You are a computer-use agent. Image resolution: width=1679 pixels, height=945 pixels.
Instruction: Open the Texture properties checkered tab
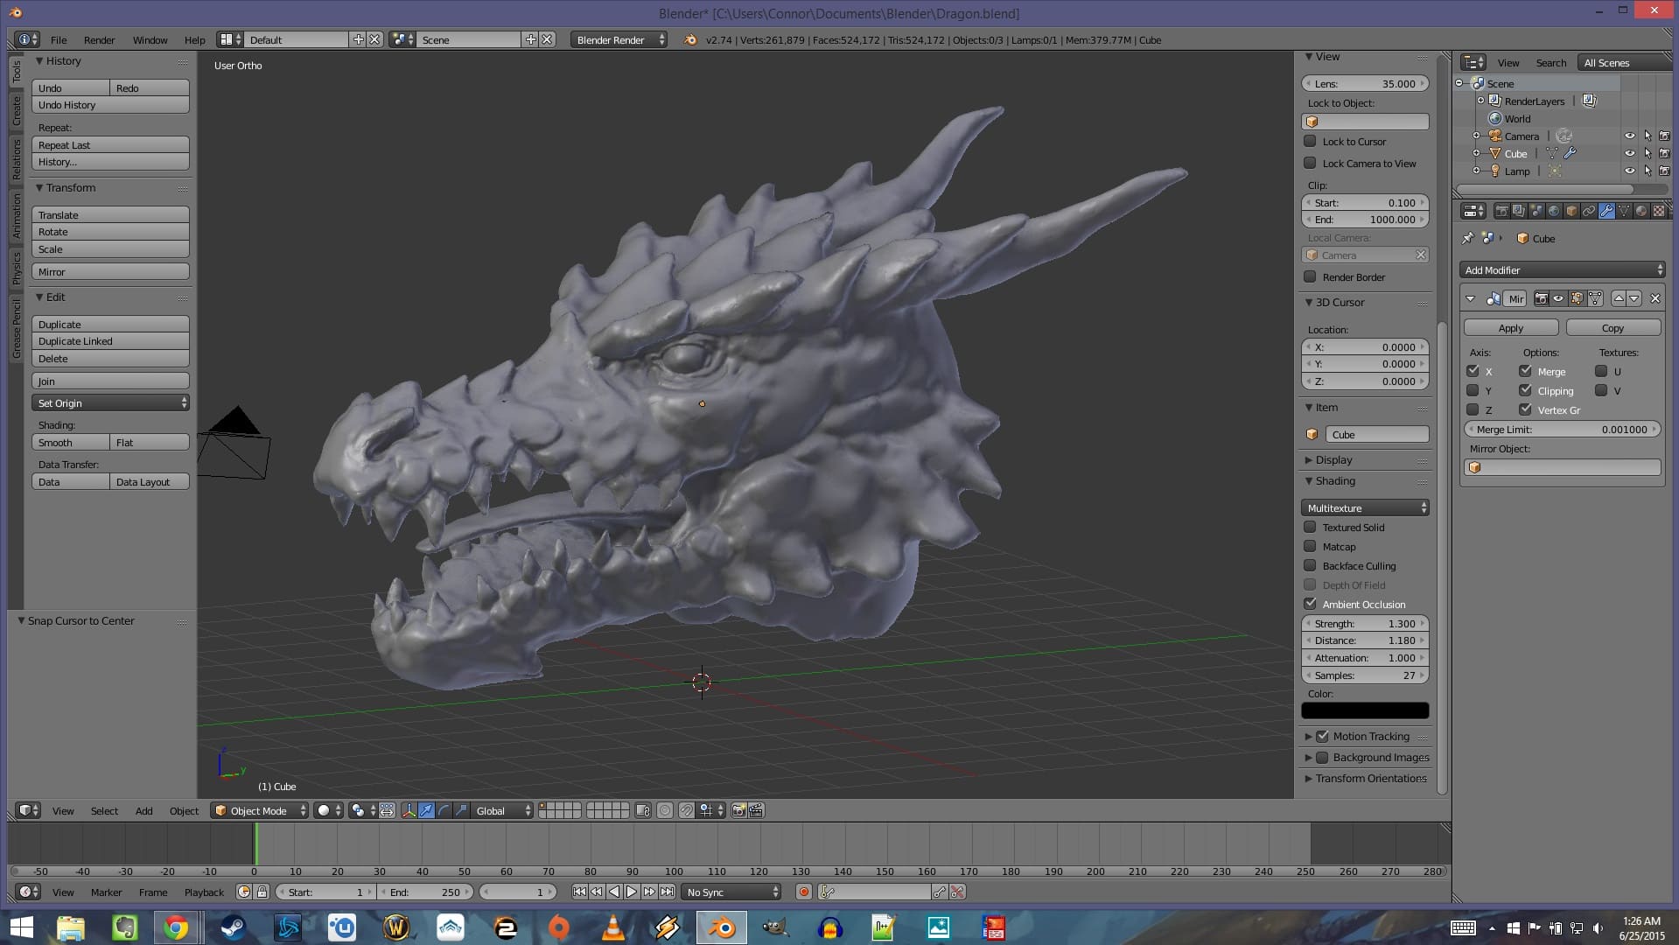1659,212
